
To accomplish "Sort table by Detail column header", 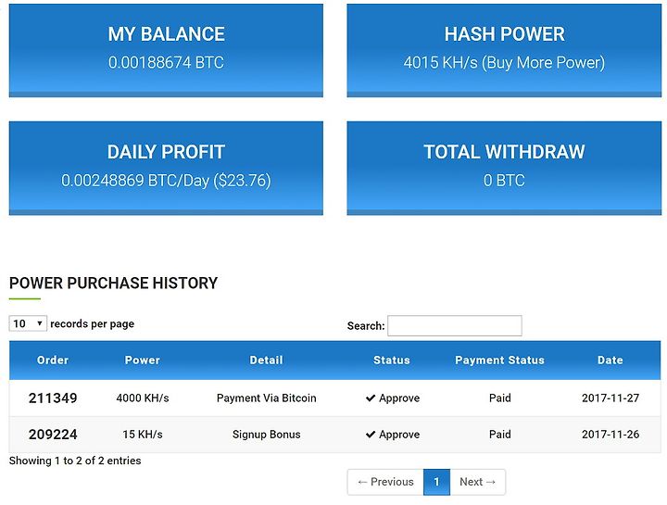I will click(266, 360).
